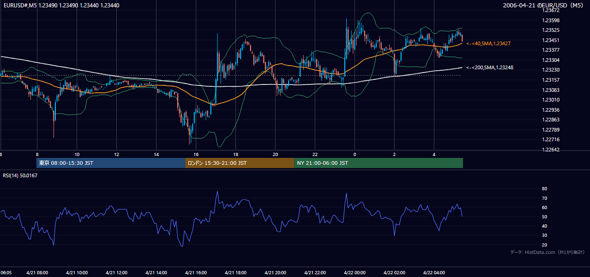Click hour label 18 under price chart
Screen dimensions: 590x277
(235, 154)
